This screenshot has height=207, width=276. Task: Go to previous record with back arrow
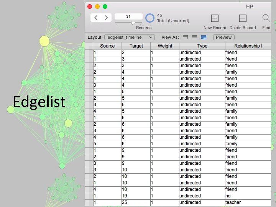[96, 18]
